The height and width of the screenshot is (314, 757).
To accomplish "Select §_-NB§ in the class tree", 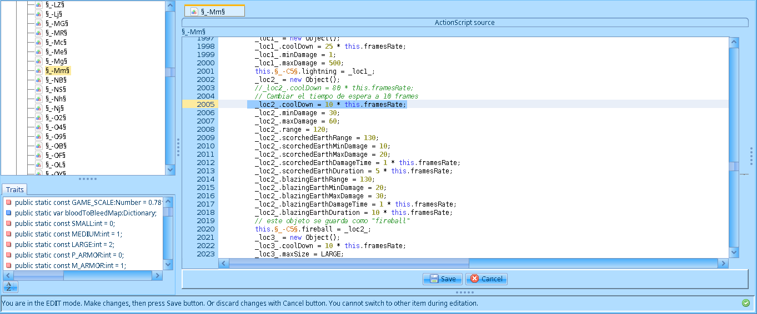I will pyautogui.click(x=56, y=80).
